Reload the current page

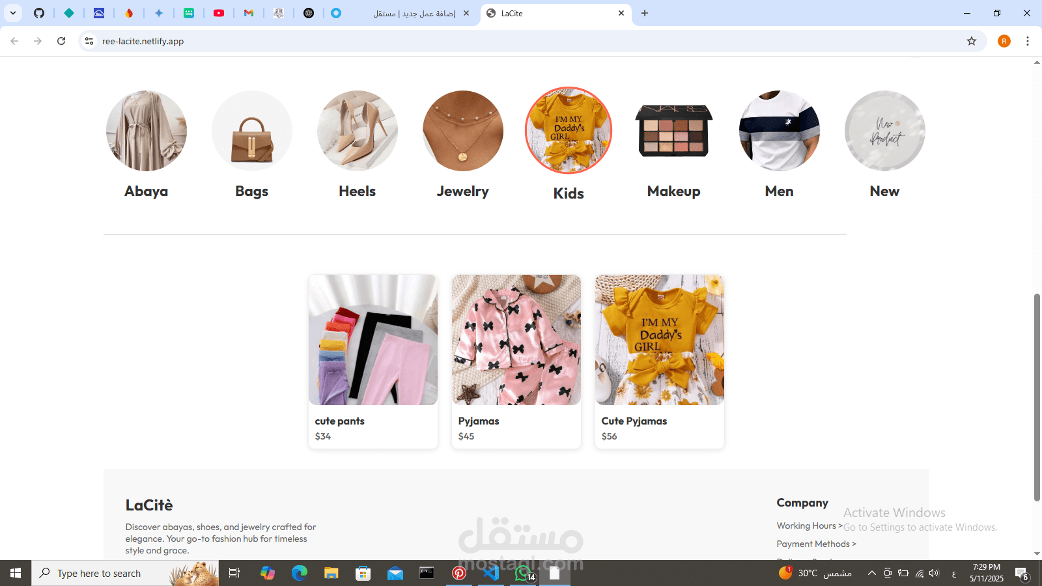point(61,41)
